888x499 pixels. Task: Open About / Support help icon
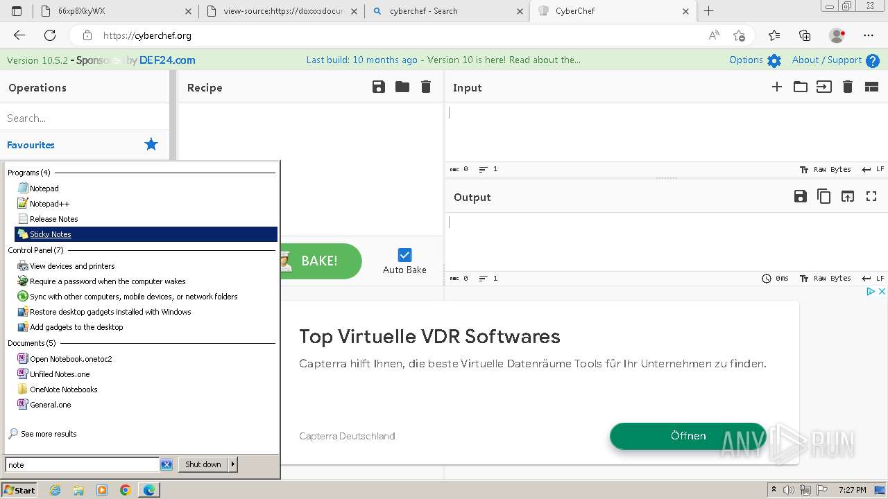(873, 60)
